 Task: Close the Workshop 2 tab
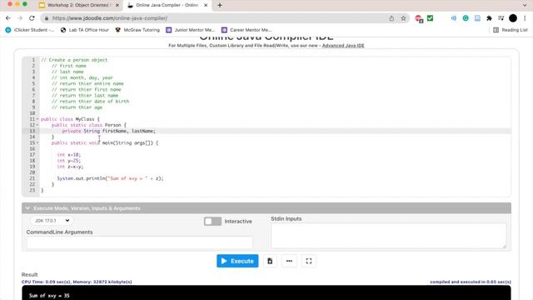[117, 5]
